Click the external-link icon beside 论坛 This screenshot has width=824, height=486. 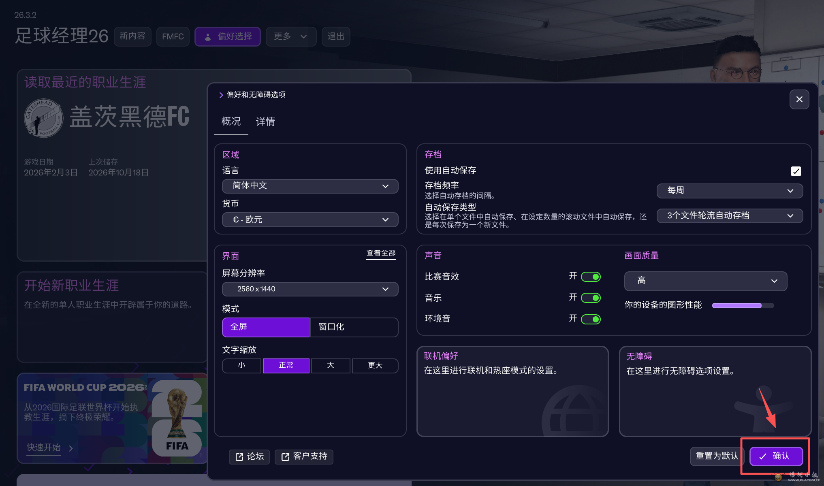point(239,456)
